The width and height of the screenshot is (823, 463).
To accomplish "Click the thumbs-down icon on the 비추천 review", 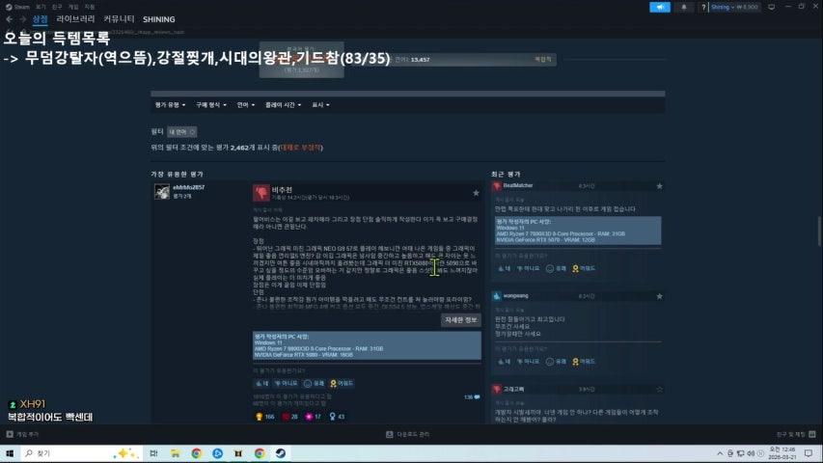I will tap(261, 193).
